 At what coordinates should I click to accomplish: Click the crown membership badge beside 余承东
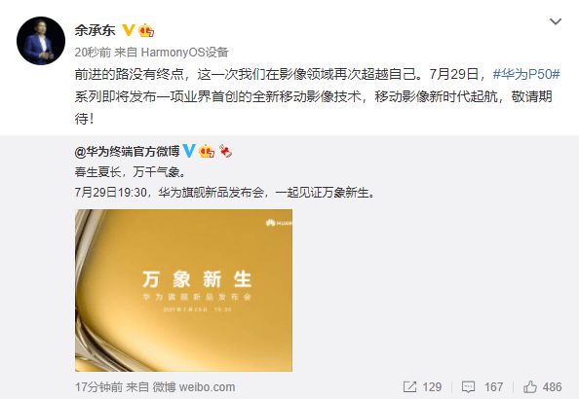point(146,30)
